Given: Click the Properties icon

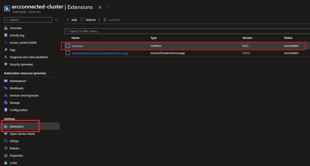Looking at the screenshot, I should point(6,155).
